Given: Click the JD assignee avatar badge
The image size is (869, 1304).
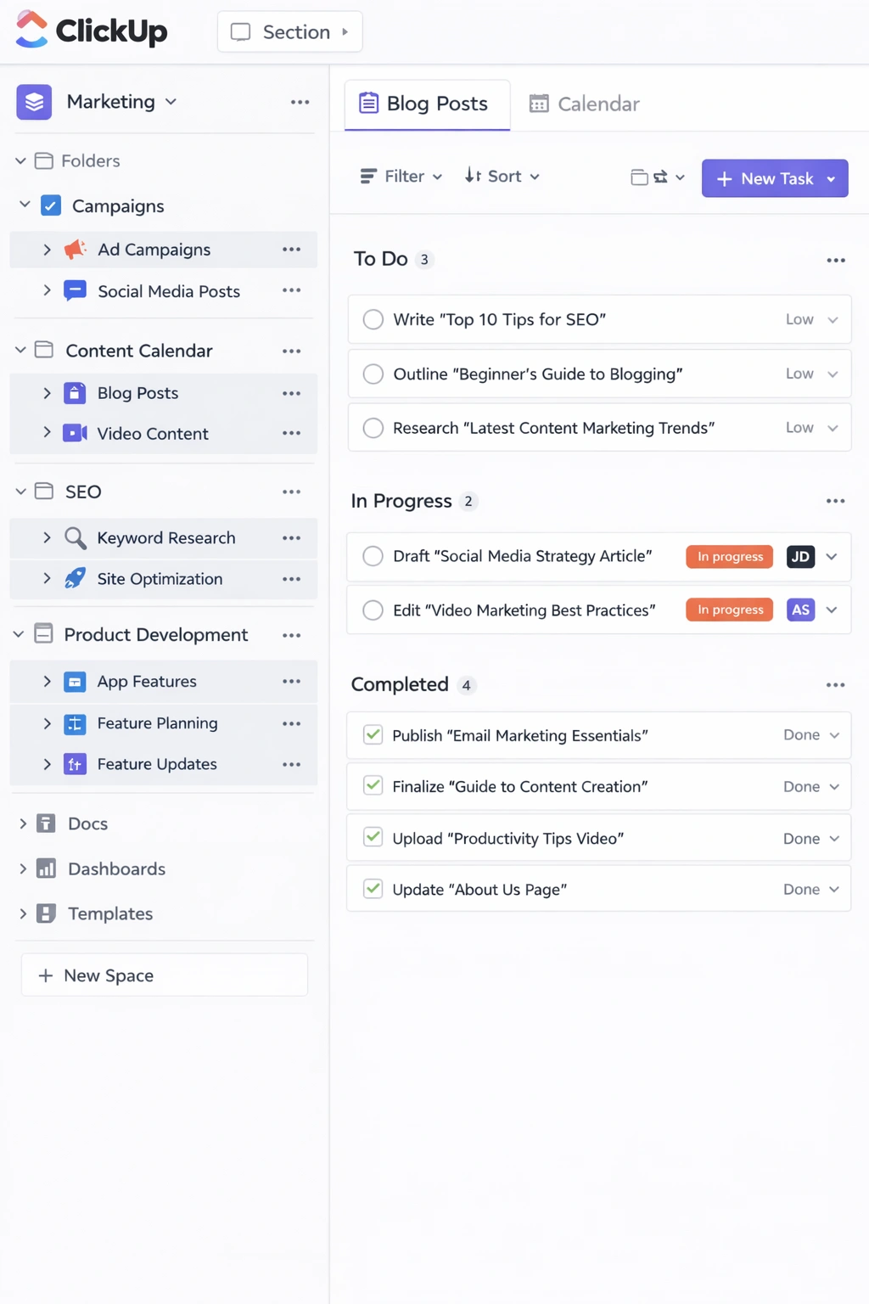Looking at the screenshot, I should pos(800,557).
